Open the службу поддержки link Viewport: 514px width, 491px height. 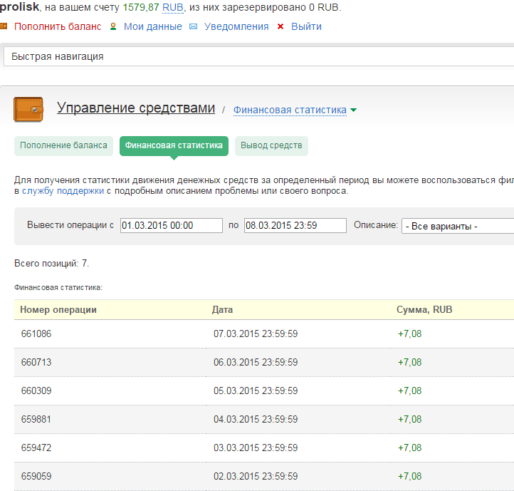[63, 191]
